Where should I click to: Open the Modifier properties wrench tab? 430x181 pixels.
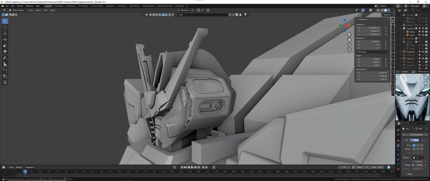[398, 145]
